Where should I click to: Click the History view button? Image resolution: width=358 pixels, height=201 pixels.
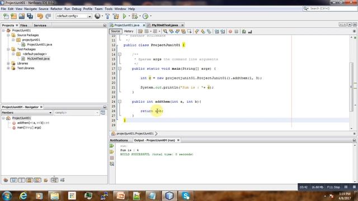[129, 31]
